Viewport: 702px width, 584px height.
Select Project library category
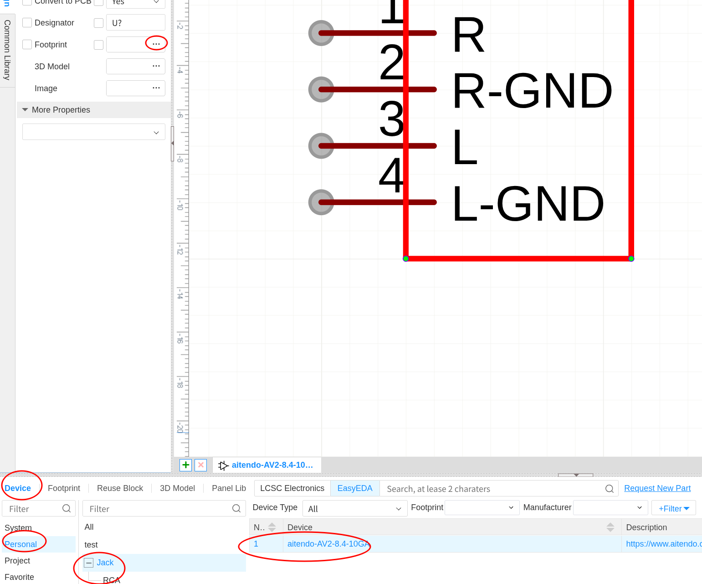pyautogui.click(x=17, y=561)
